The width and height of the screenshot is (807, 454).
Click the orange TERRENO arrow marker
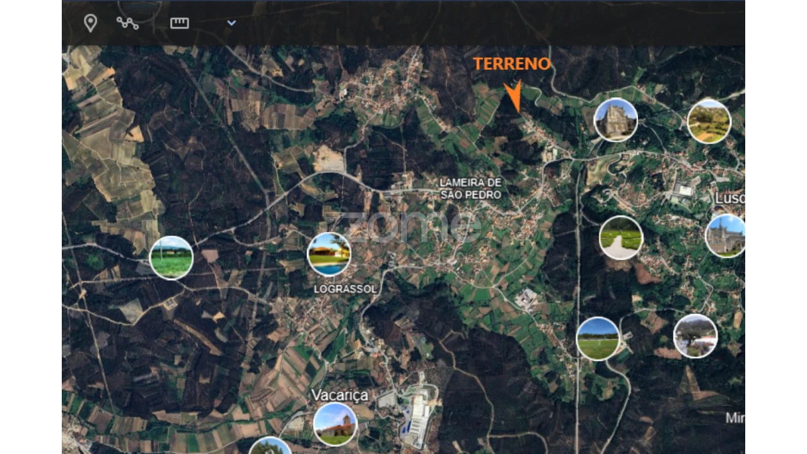tap(514, 96)
